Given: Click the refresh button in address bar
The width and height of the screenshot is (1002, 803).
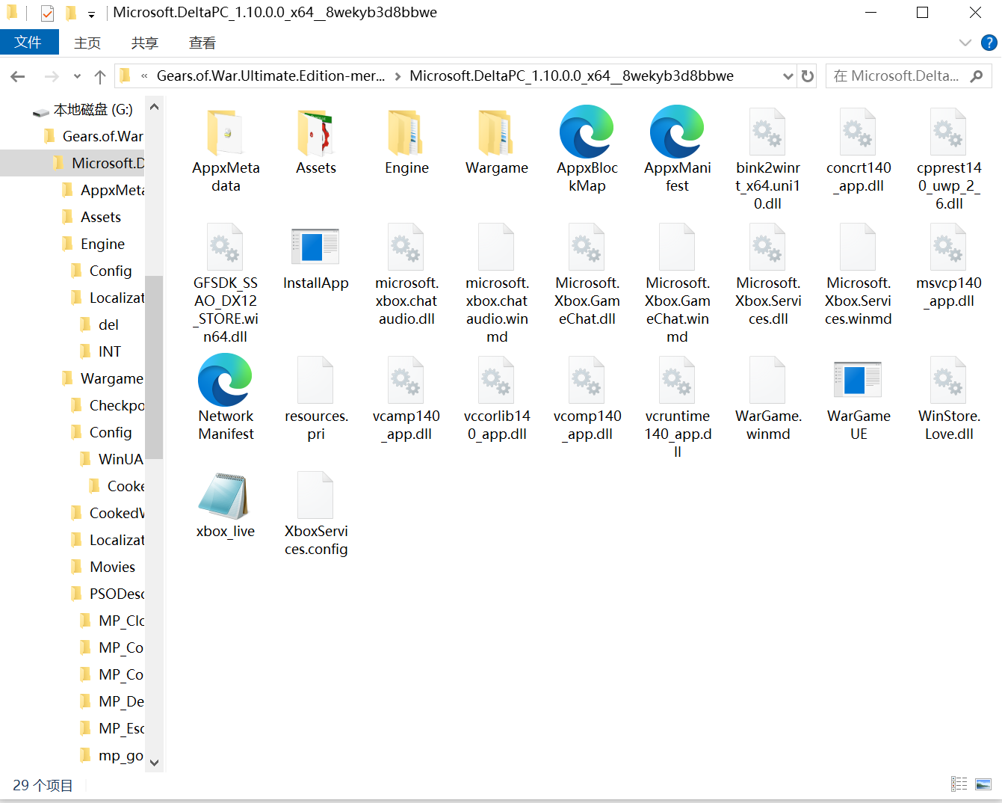Looking at the screenshot, I should [x=807, y=76].
